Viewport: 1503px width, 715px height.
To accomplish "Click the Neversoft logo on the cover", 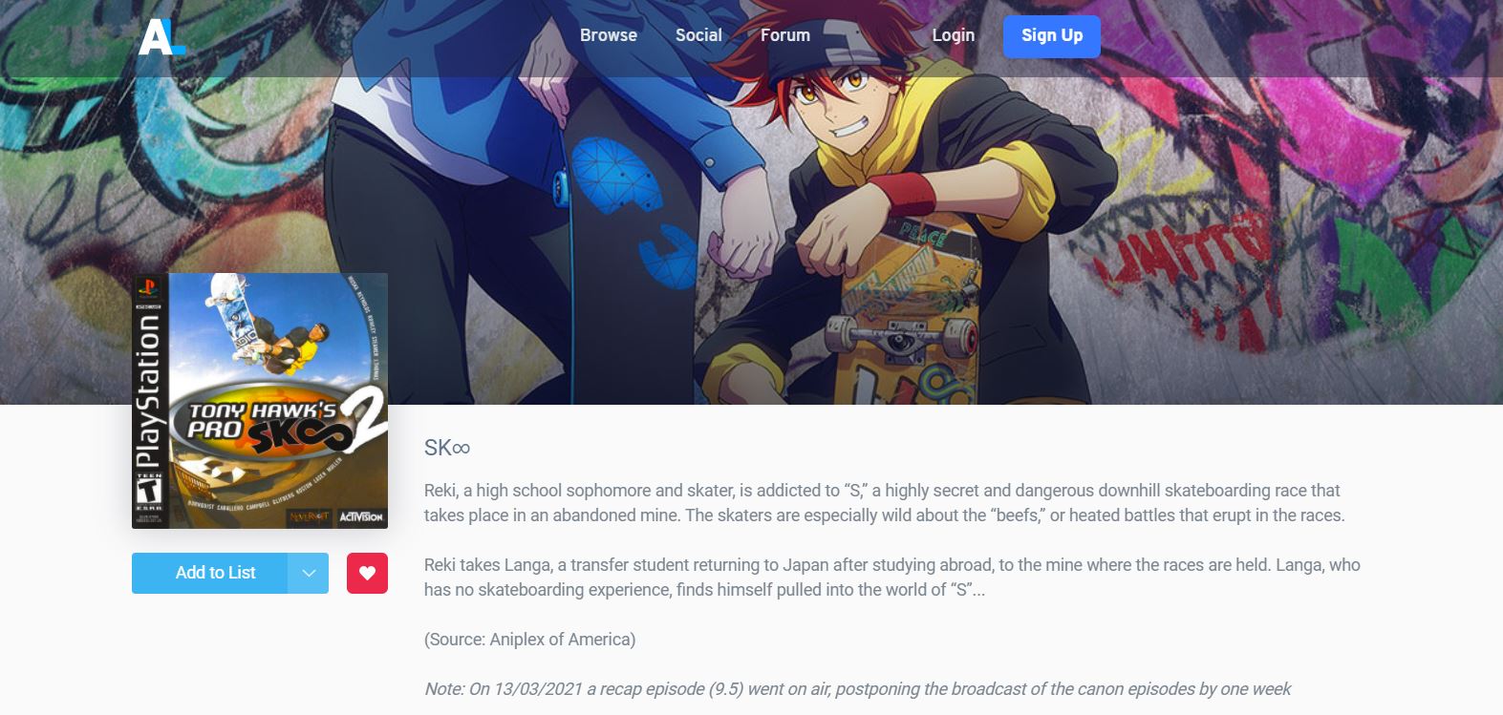I will 310,516.
